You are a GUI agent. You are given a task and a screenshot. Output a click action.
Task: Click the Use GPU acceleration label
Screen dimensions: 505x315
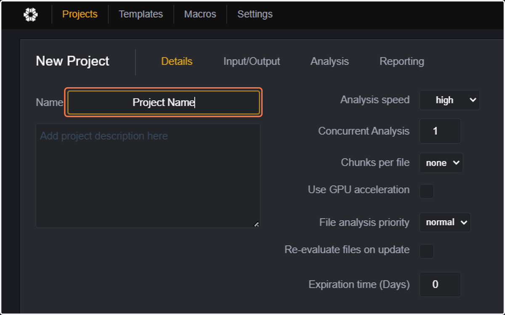[359, 190]
